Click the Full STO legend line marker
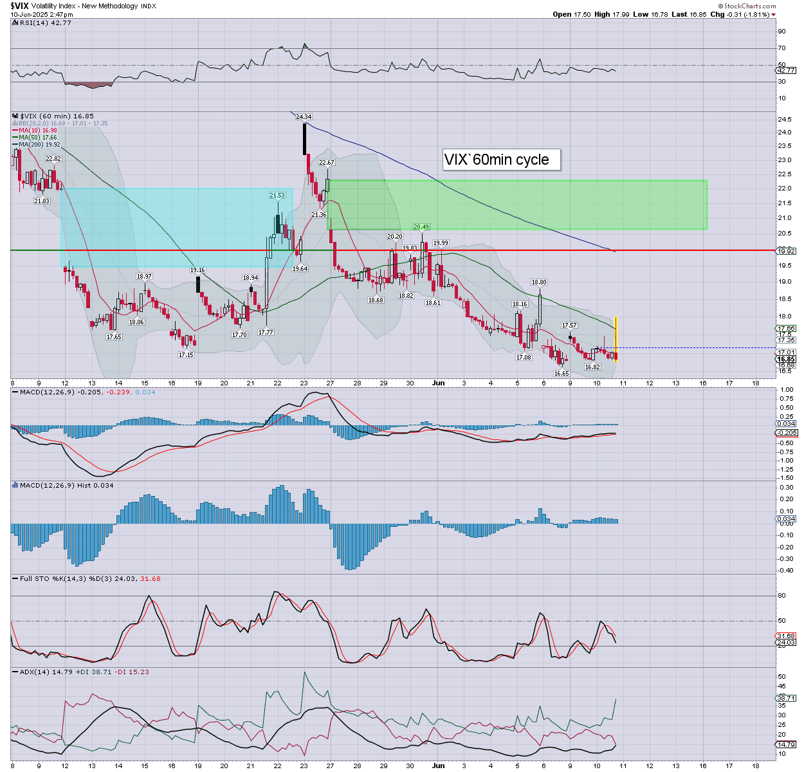 point(15,578)
